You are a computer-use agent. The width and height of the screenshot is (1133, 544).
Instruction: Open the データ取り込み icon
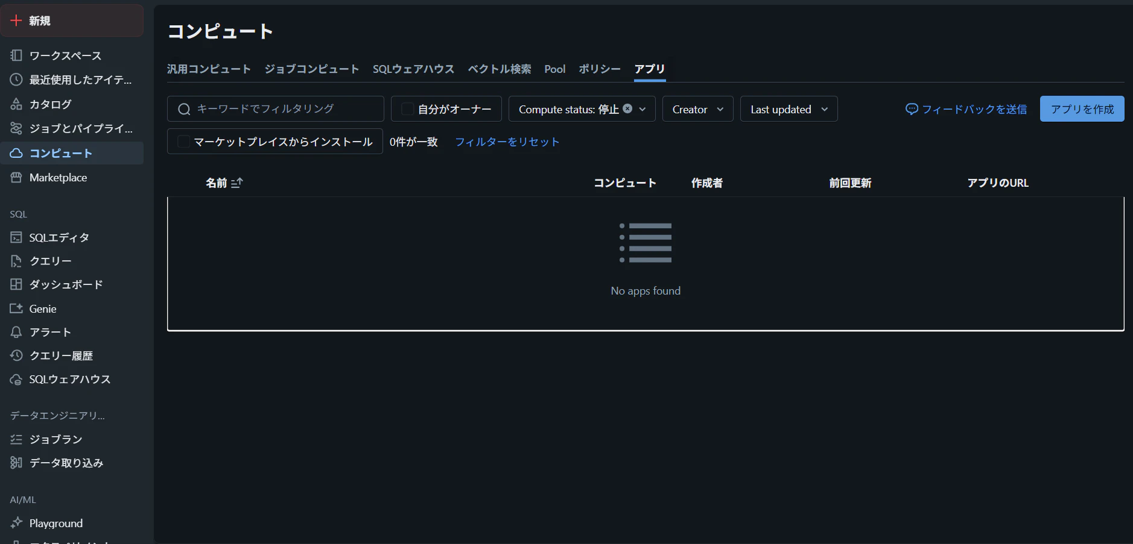16,463
